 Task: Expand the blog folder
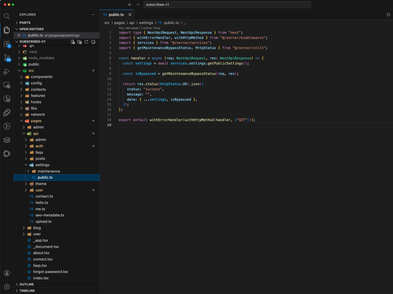click(57, 228)
